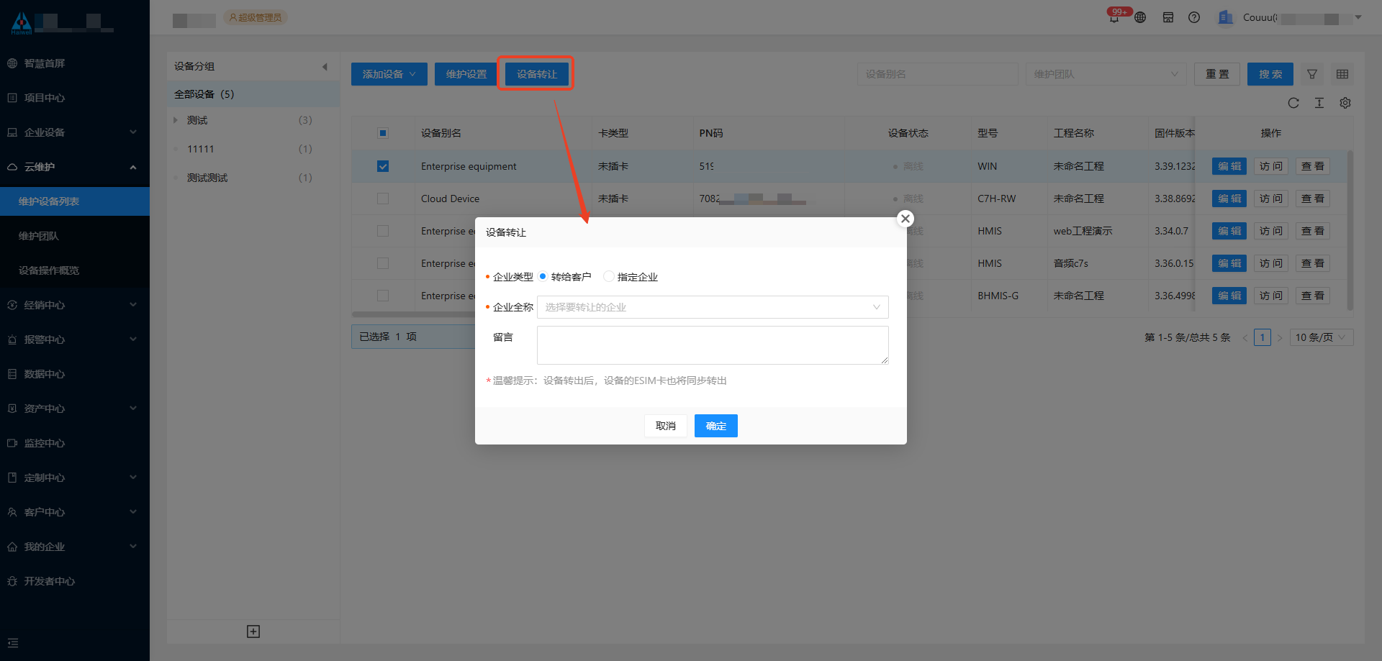
Task: Click the globe language icon
Action: click(1140, 17)
